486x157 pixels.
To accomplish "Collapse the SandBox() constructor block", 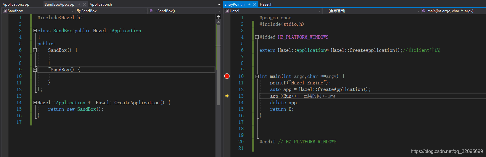I will pos(35,50).
